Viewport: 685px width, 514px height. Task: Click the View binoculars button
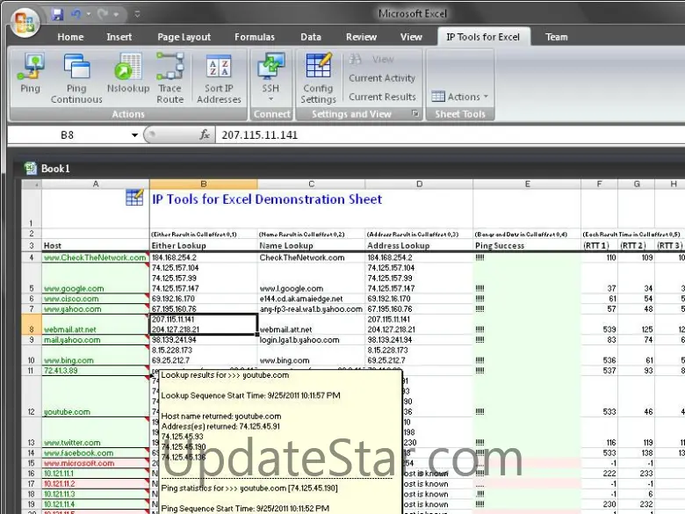[x=371, y=60]
